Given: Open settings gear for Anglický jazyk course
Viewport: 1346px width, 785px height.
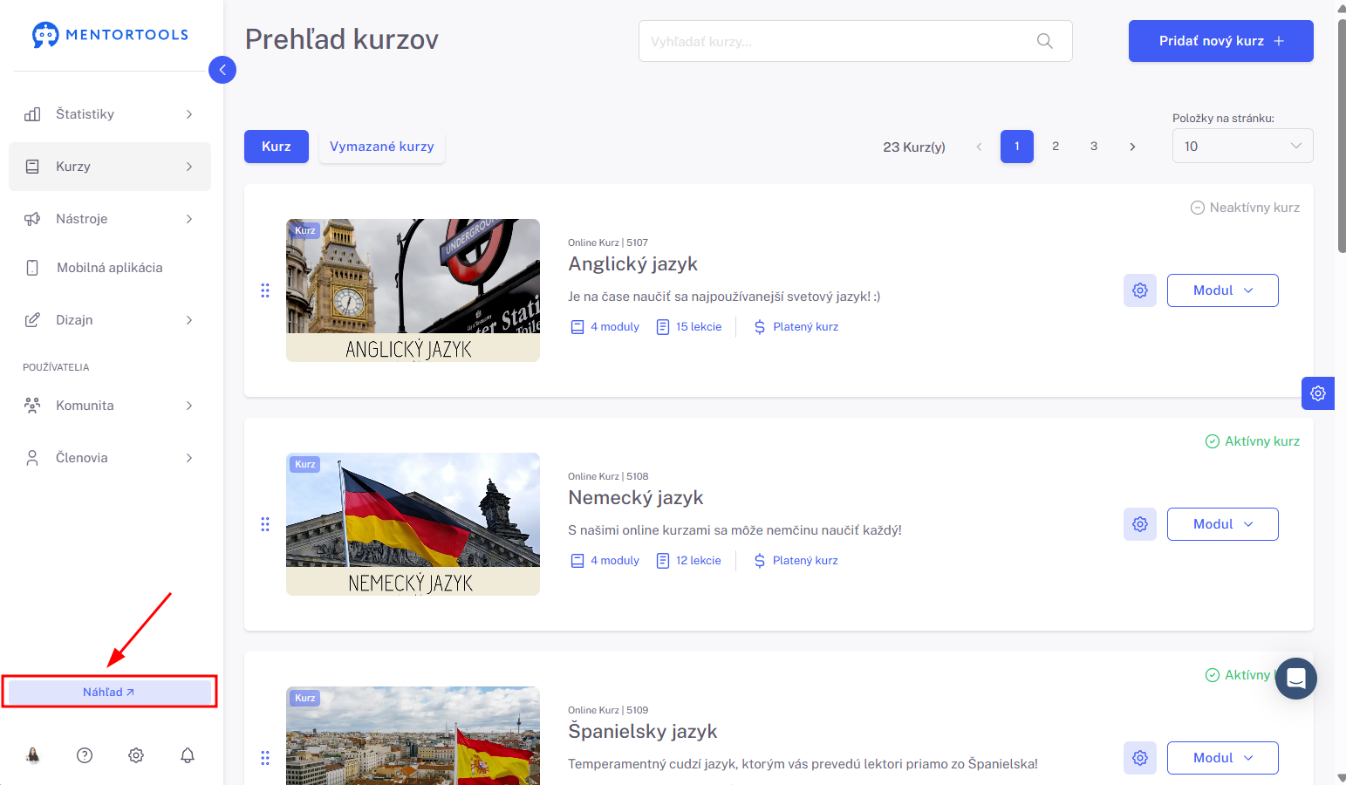Looking at the screenshot, I should [1140, 290].
